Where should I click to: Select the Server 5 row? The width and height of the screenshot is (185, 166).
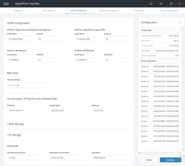[x=160, y=141]
